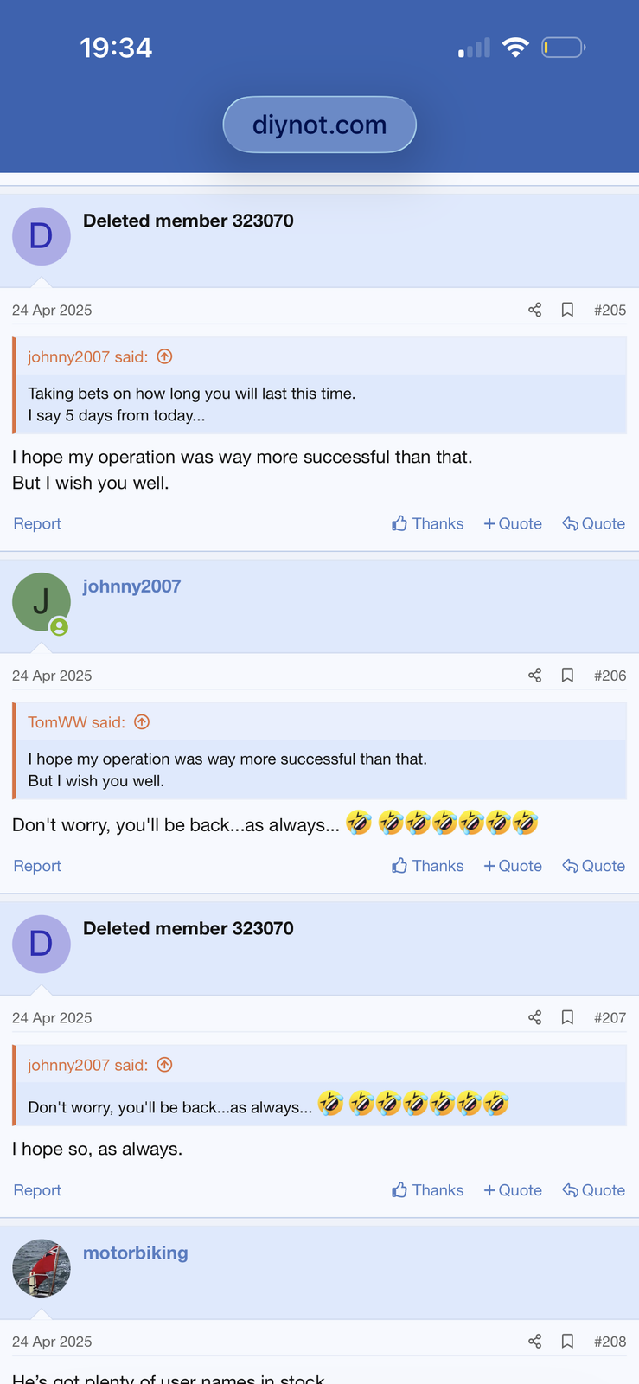Click the thumbs-up Thanks icon on post #206

pyautogui.click(x=399, y=865)
